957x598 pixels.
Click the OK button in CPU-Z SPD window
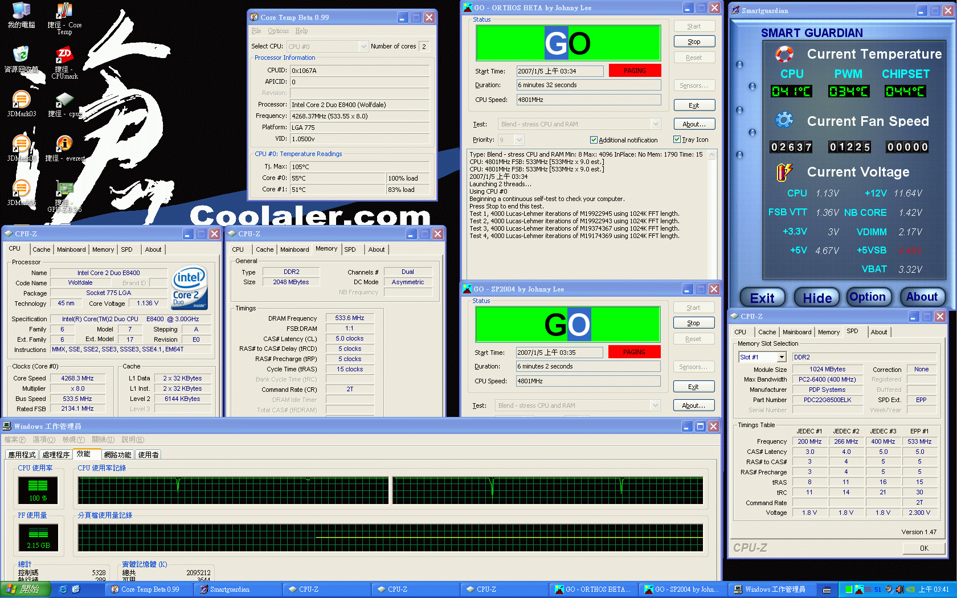click(x=924, y=548)
